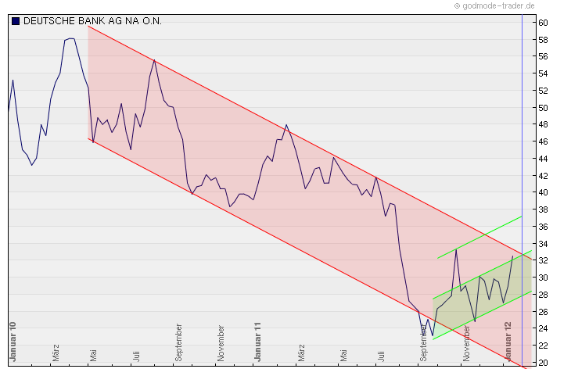Click the price value 32 on axis
The image size is (571, 376).
tap(543, 260)
